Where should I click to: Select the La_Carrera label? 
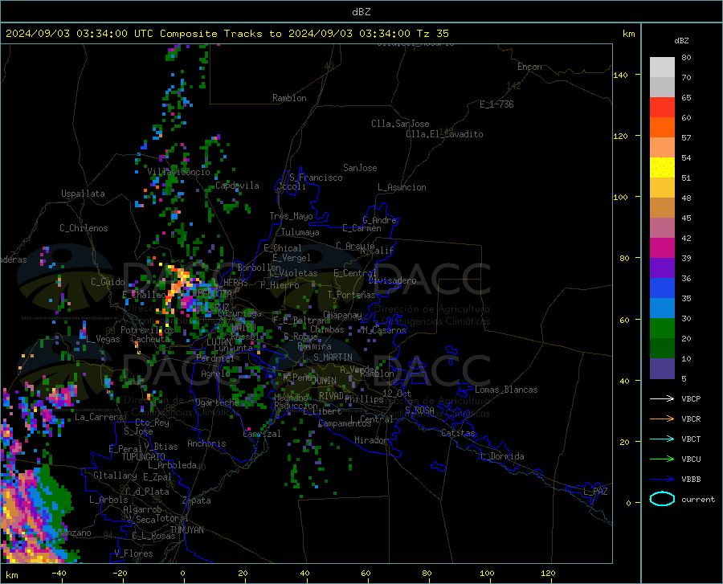click(x=99, y=417)
